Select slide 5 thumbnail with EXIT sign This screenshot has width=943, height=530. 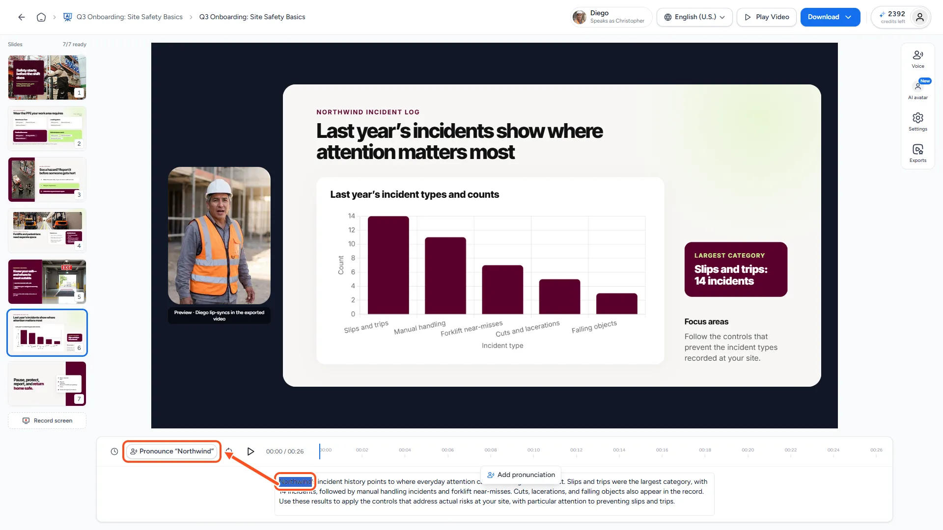tap(47, 282)
